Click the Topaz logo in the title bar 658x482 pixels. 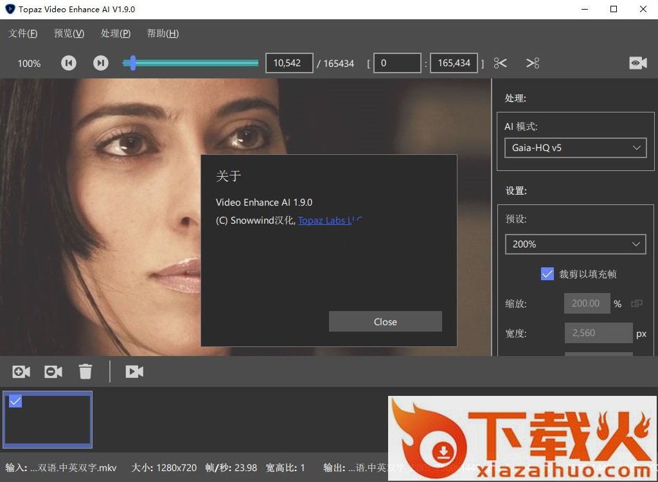[10, 9]
